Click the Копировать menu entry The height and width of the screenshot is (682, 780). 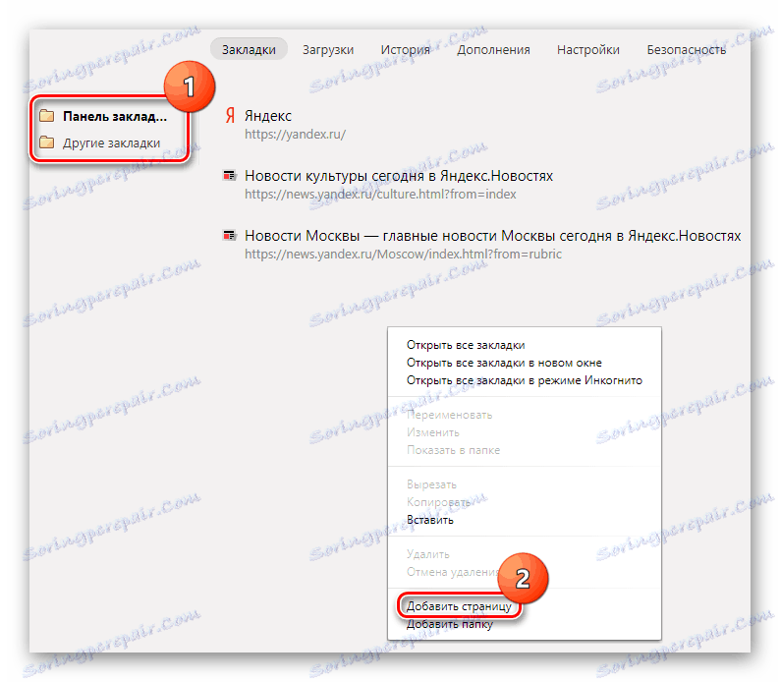click(438, 502)
